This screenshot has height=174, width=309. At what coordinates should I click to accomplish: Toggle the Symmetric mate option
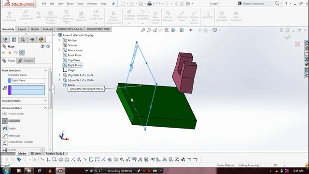[x=11, y=121]
